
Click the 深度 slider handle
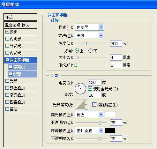85,43
